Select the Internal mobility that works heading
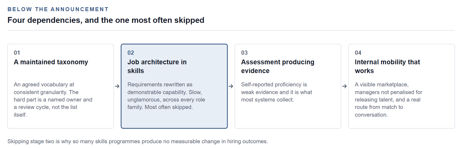This screenshot has width=464, height=148. 387,66
